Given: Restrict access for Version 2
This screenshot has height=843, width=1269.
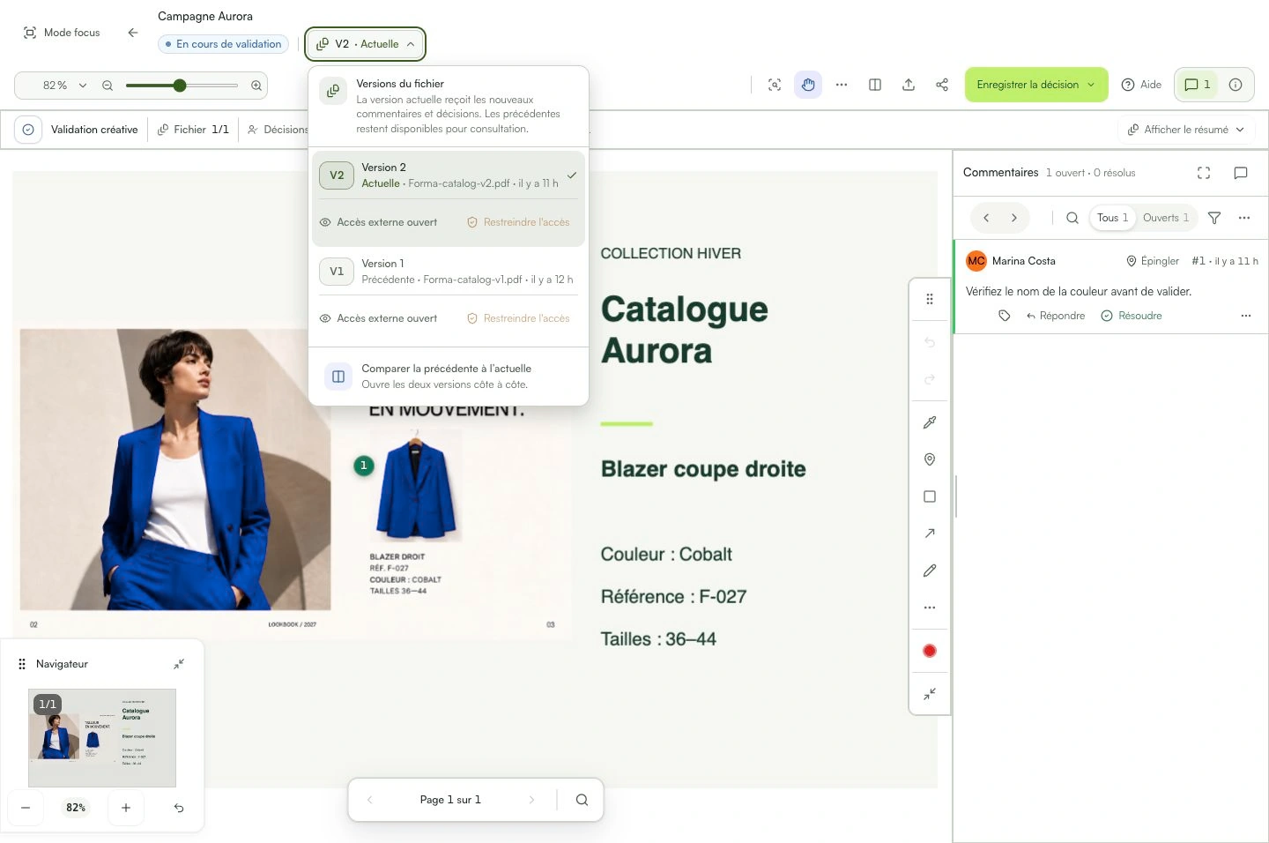Looking at the screenshot, I should [518, 222].
